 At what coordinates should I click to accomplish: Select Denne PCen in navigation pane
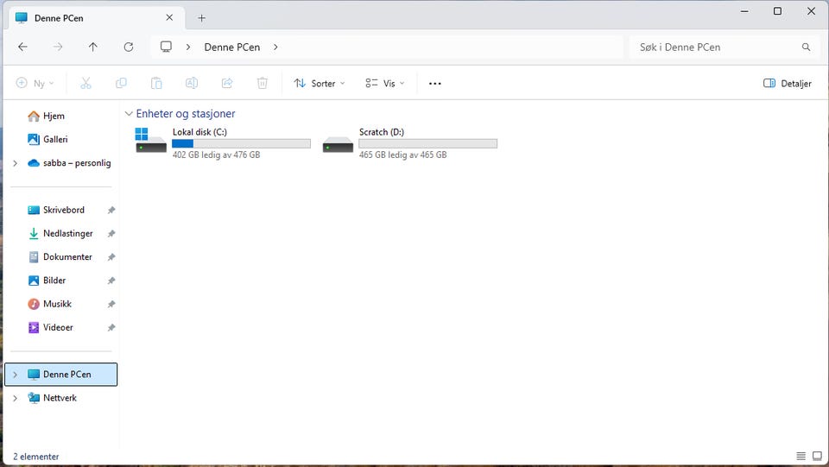pyautogui.click(x=60, y=375)
